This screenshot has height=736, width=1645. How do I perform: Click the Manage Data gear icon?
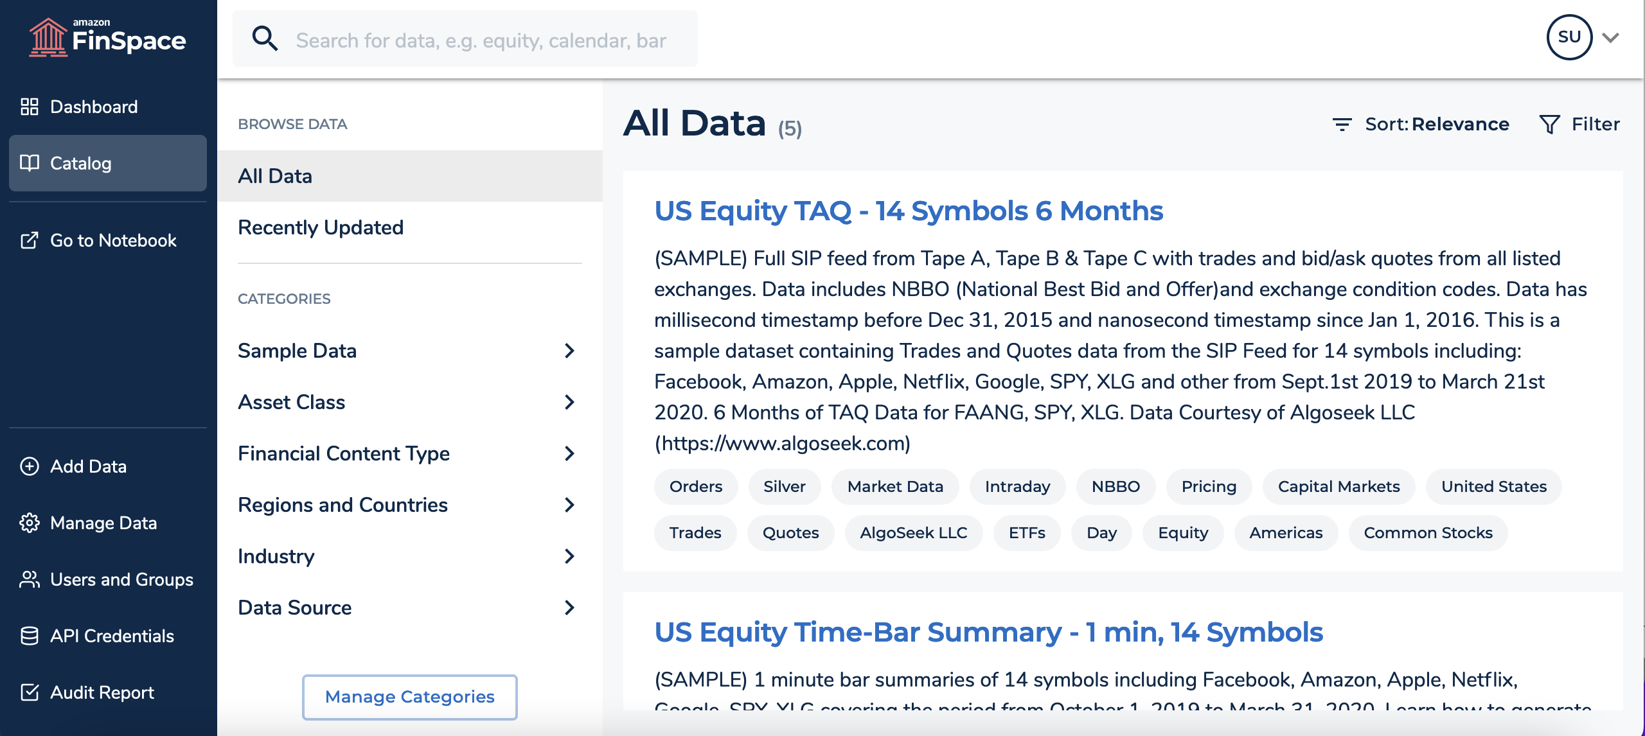tap(30, 523)
